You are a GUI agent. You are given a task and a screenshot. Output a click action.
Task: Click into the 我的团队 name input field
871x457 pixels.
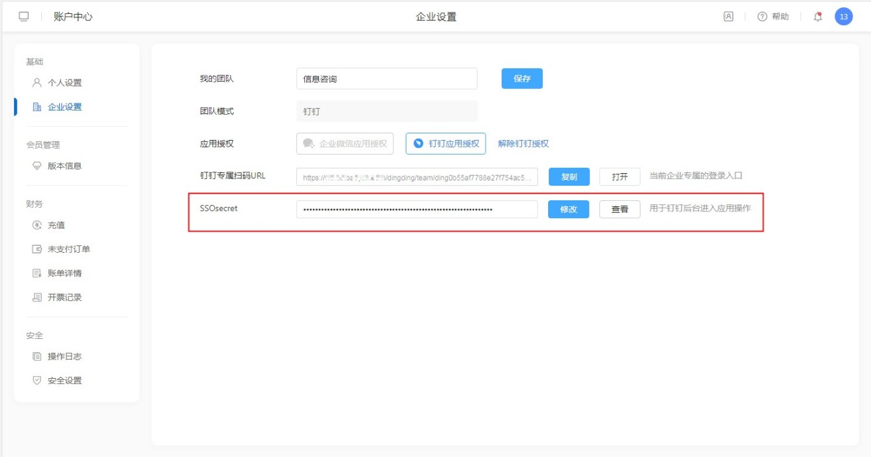point(387,79)
